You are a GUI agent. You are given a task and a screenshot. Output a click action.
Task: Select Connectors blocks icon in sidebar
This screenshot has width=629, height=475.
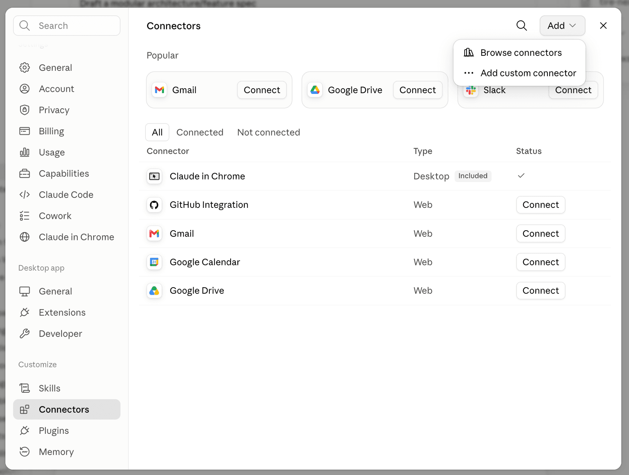tap(25, 410)
